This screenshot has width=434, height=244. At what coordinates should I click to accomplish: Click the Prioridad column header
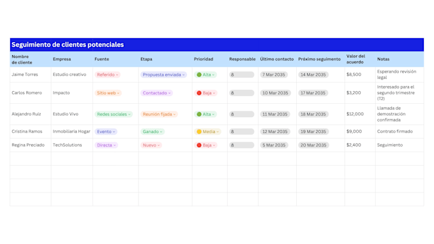click(x=204, y=59)
